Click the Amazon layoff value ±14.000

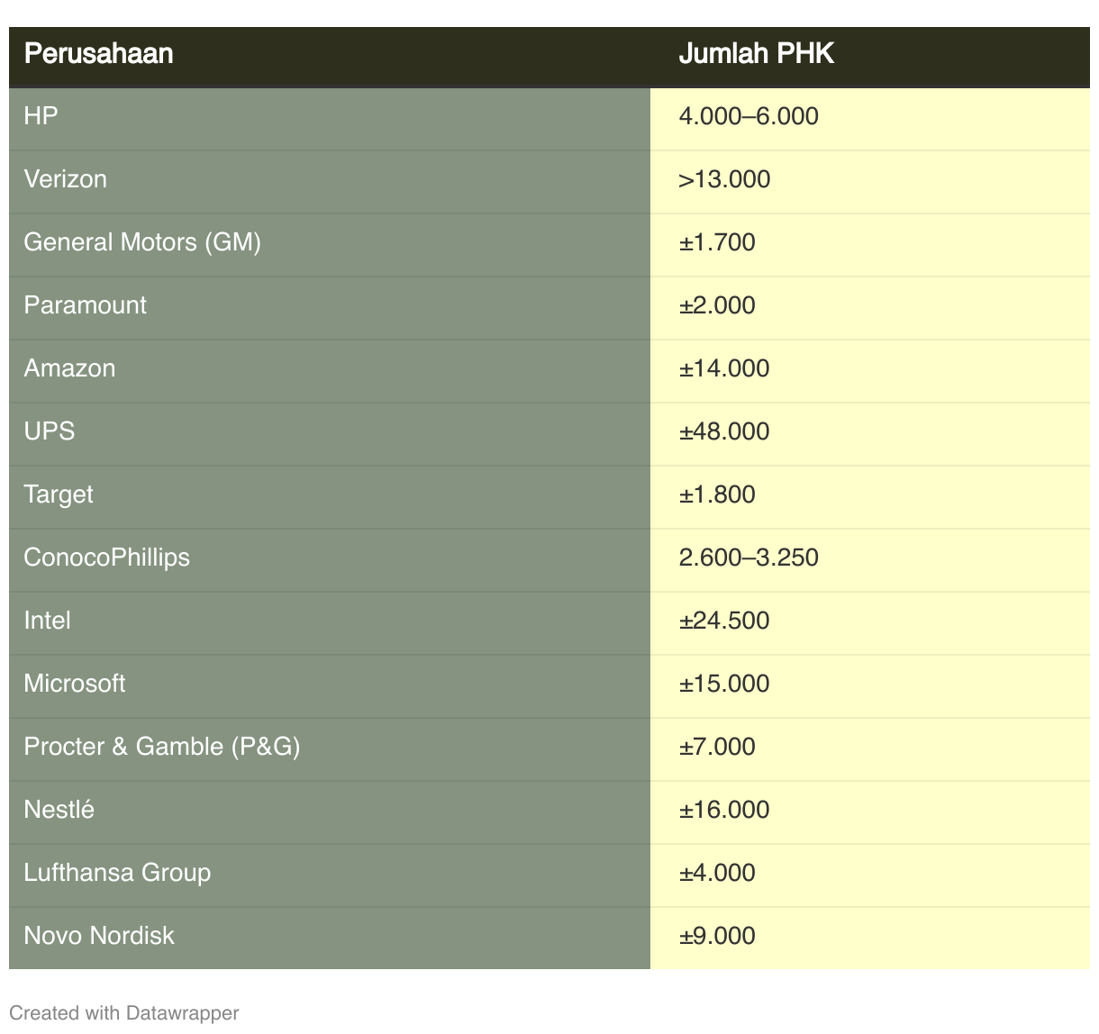point(724,368)
